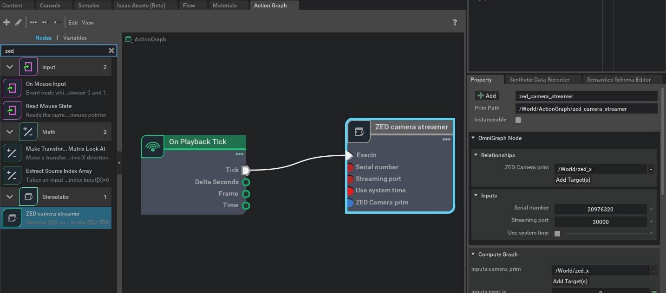Select the two-filled-dots node expansion icon
Viewport: 666px width, 293px height.
pos(45,22)
